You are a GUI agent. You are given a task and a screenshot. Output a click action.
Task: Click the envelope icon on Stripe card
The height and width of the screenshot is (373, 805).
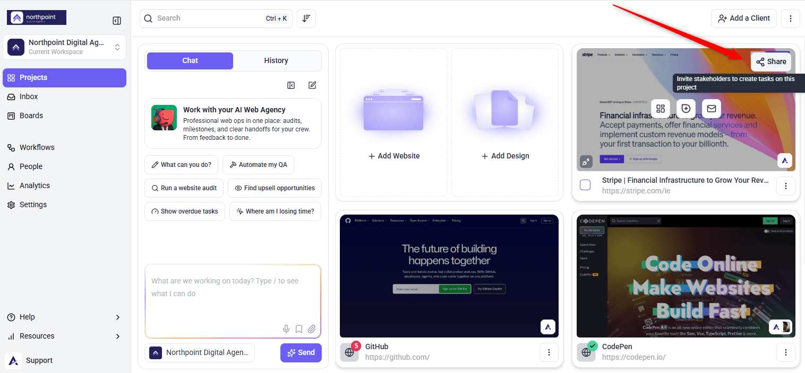(712, 109)
